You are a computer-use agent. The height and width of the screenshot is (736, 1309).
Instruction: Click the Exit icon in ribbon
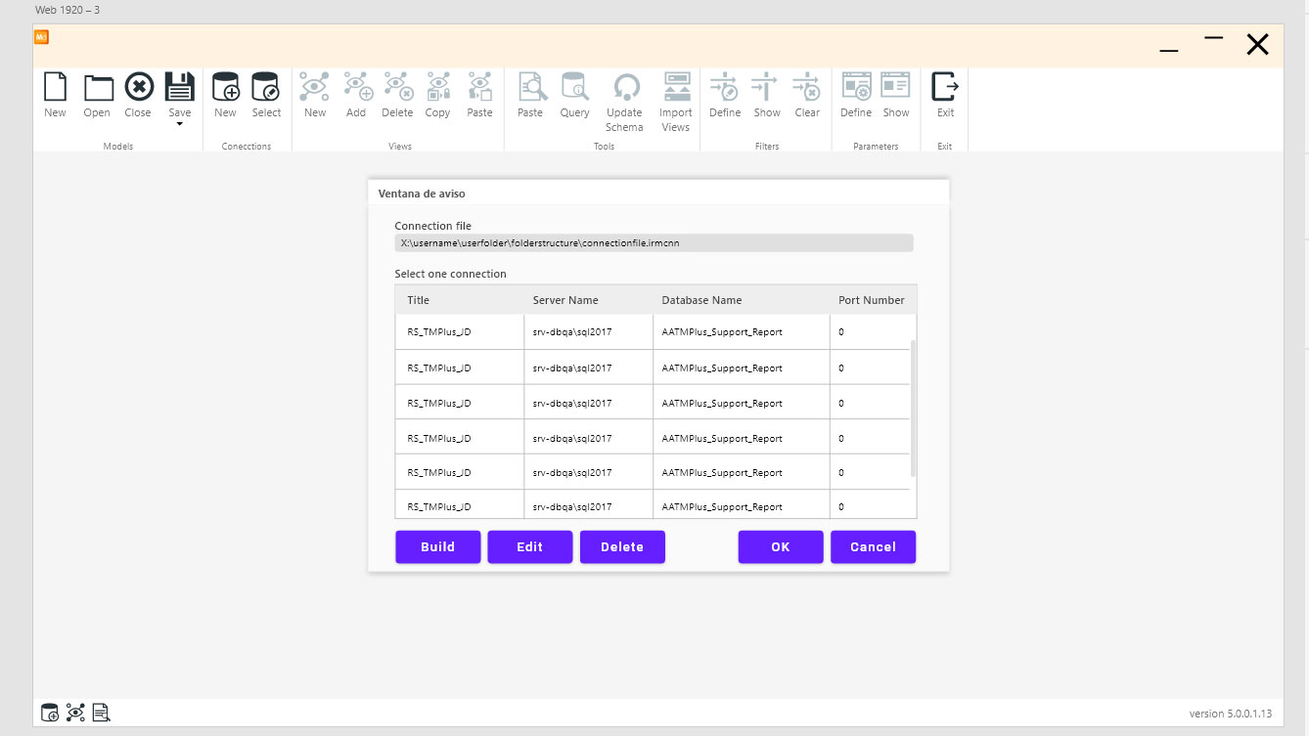coord(945,88)
